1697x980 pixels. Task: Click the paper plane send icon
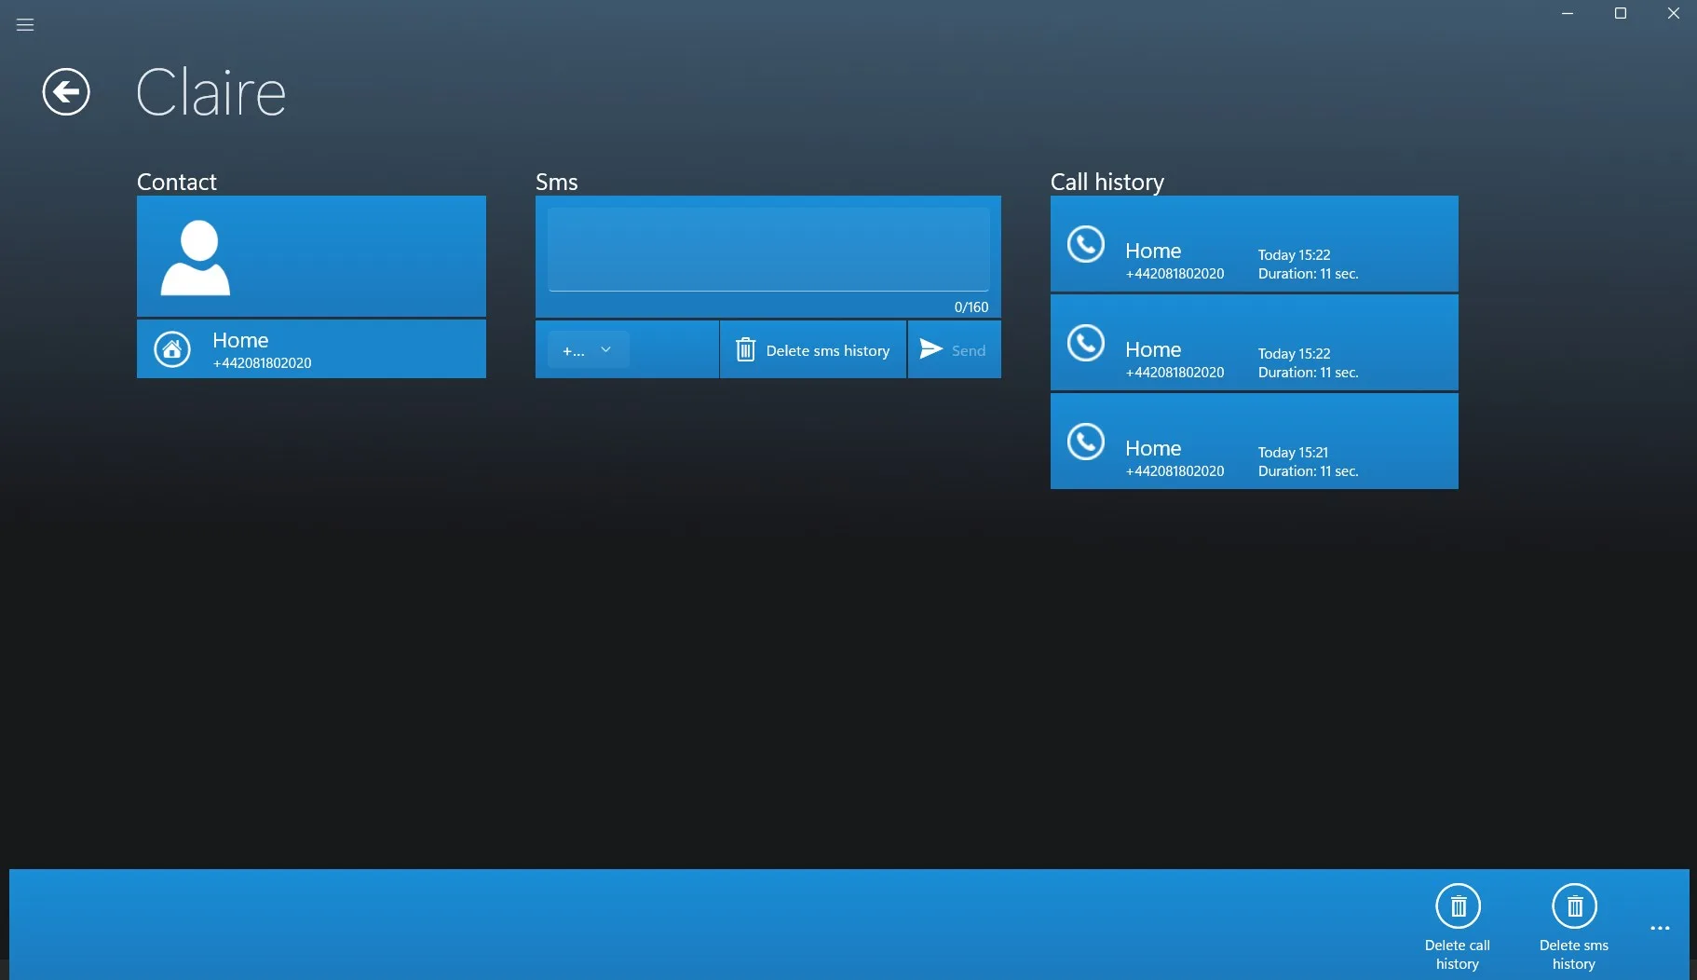point(931,349)
